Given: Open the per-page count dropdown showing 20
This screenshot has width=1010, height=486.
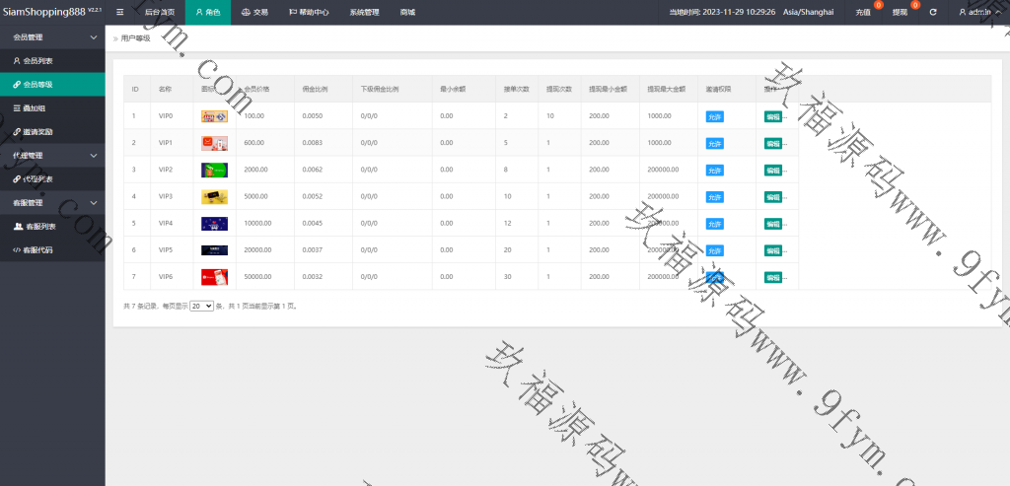Looking at the screenshot, I should coord(201,307).
